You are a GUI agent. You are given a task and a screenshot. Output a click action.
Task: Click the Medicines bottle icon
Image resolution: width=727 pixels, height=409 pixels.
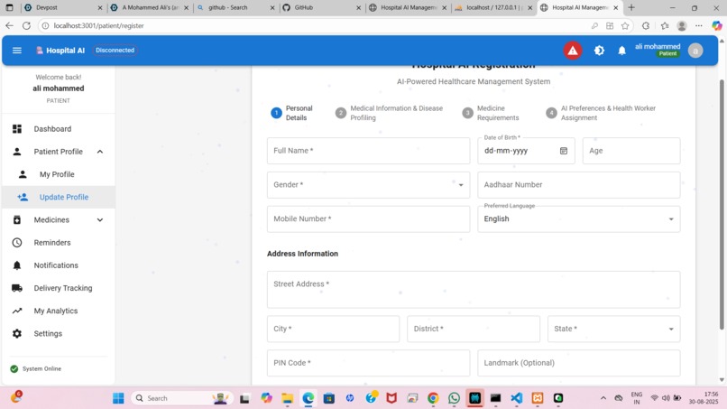tap(17, 219)
